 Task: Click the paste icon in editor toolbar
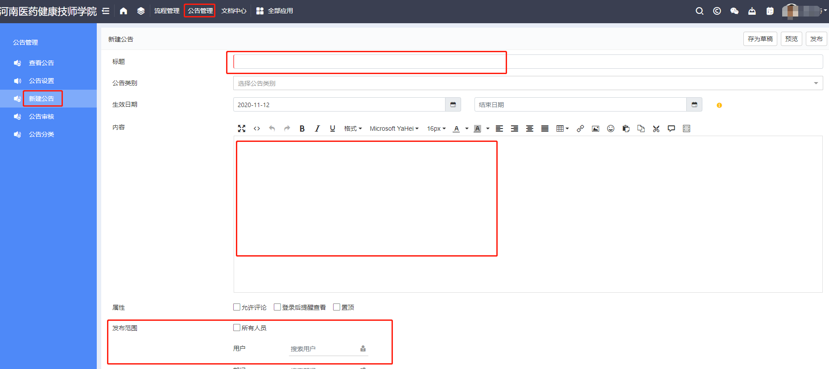(x=626, y=129)
